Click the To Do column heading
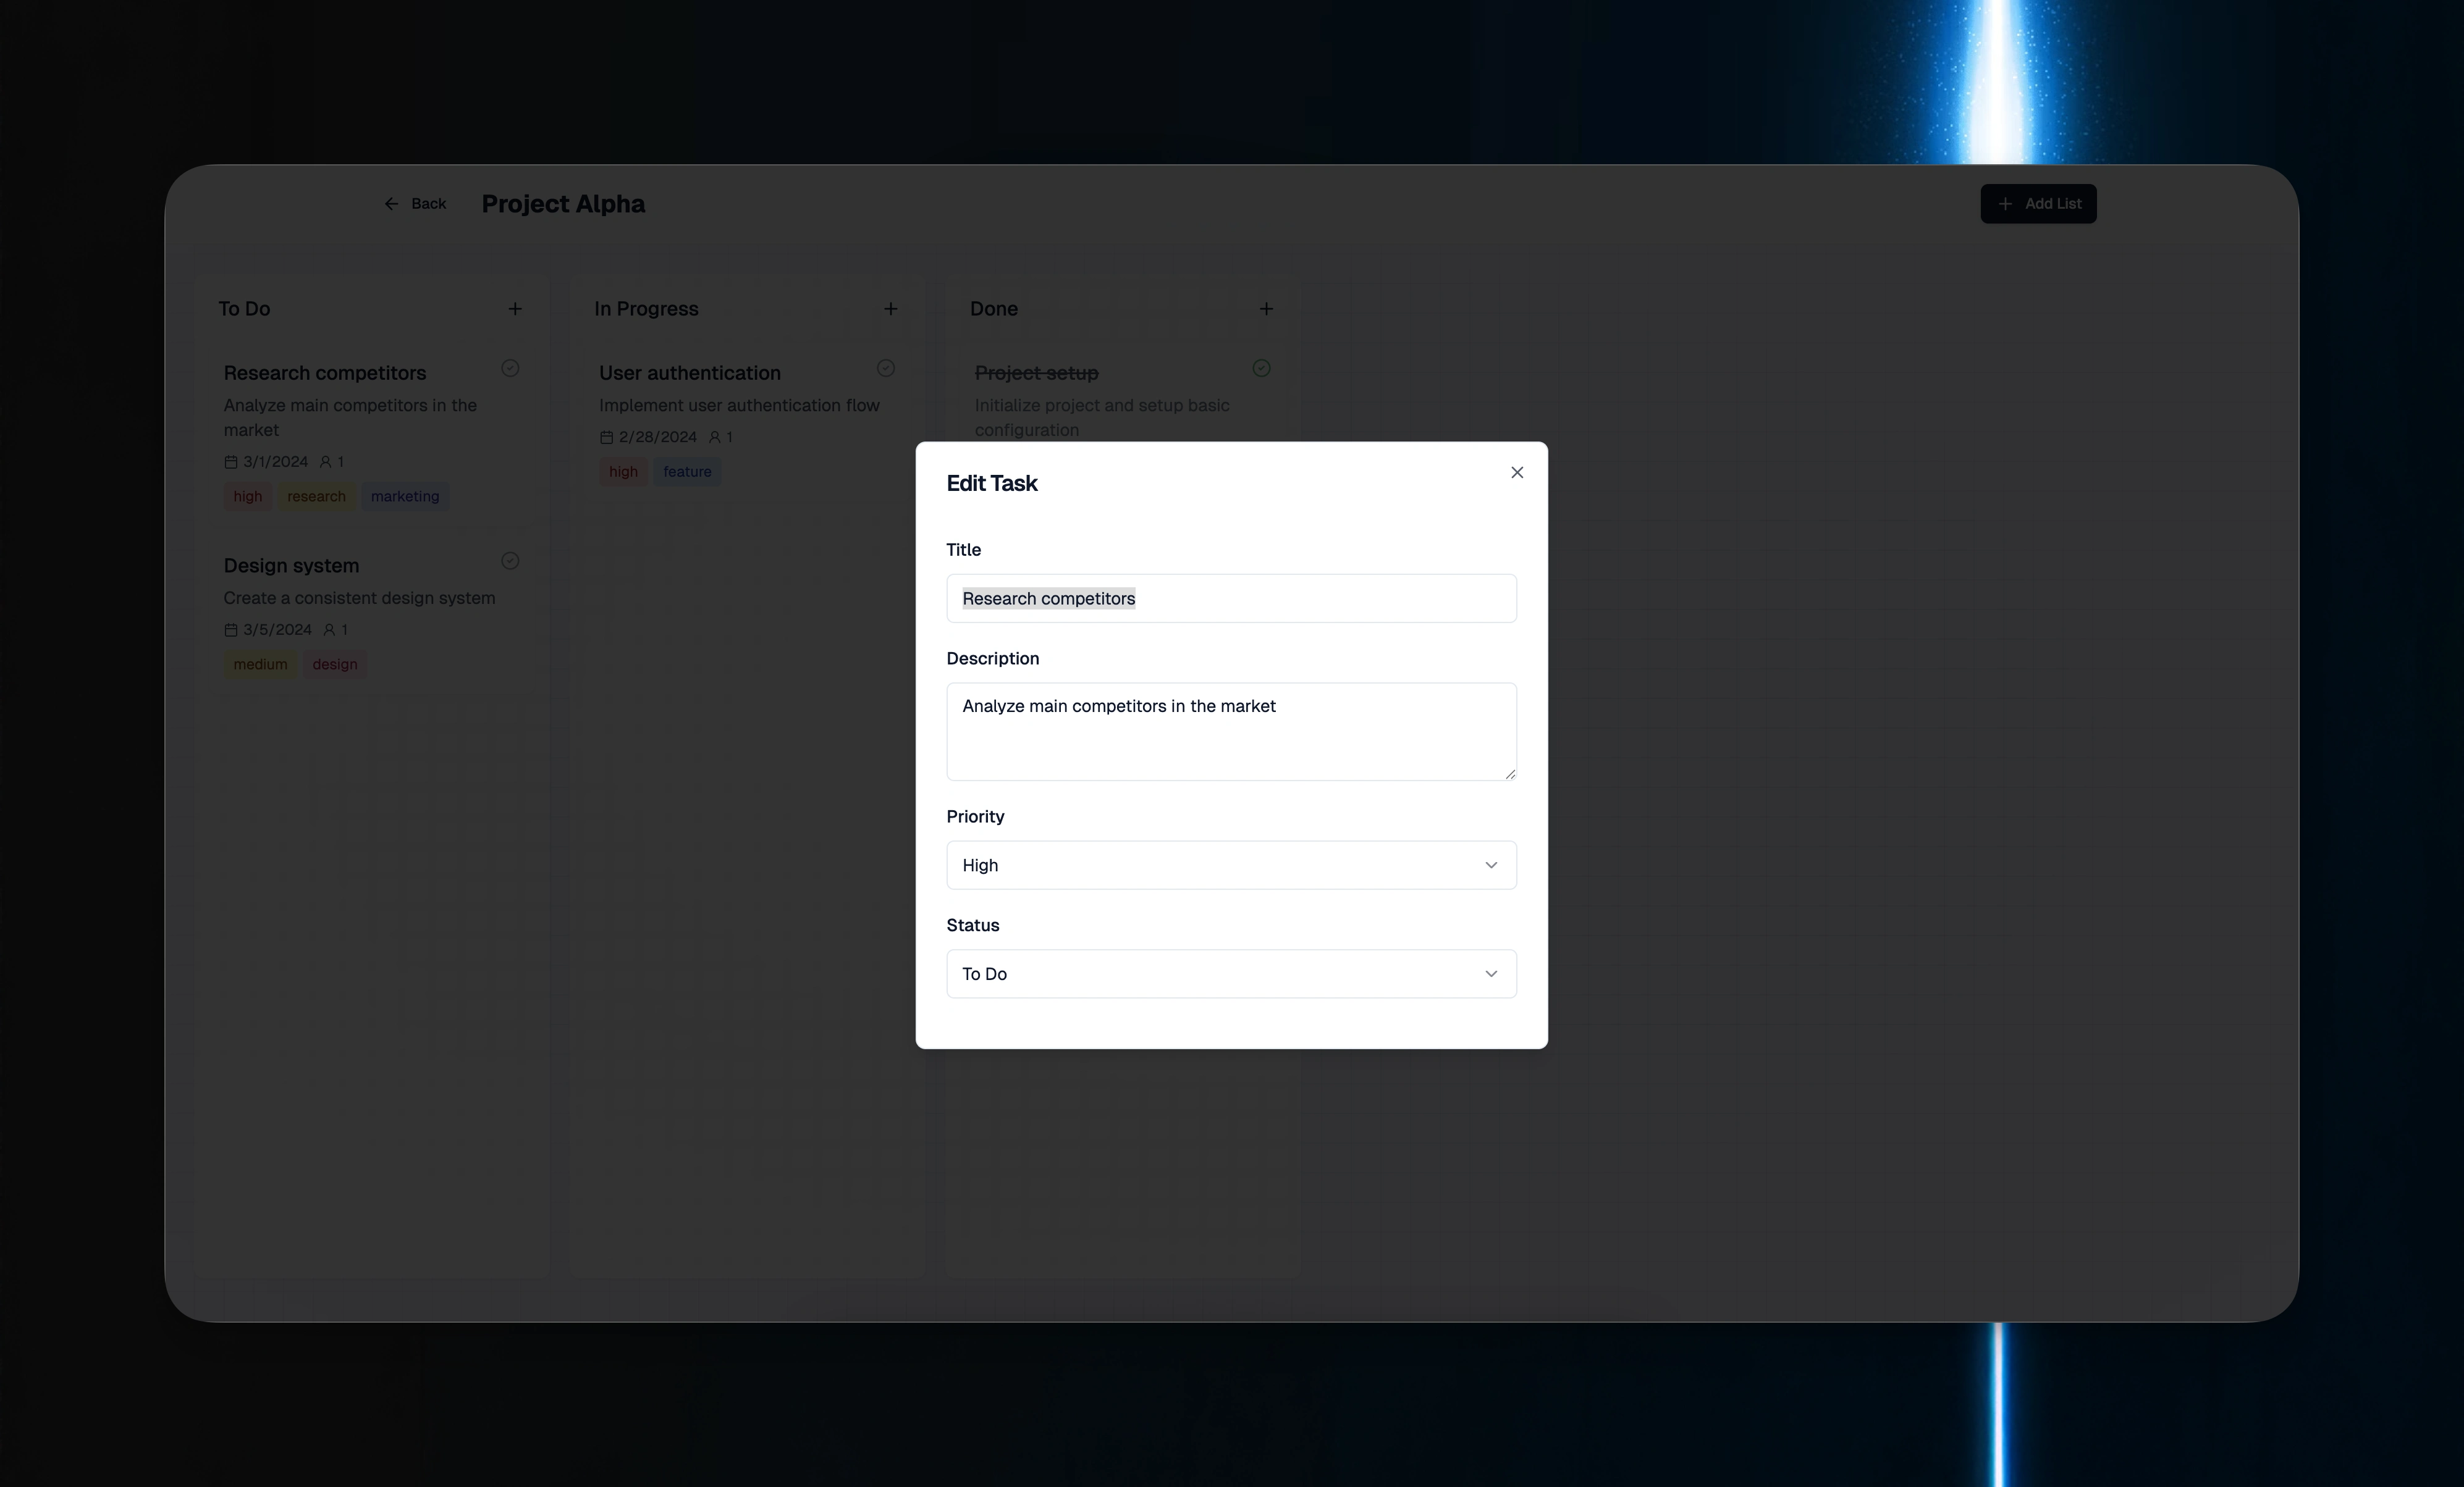Image resolution: width=2464 pixels, height=1487 pixels. tap(244, 309)
